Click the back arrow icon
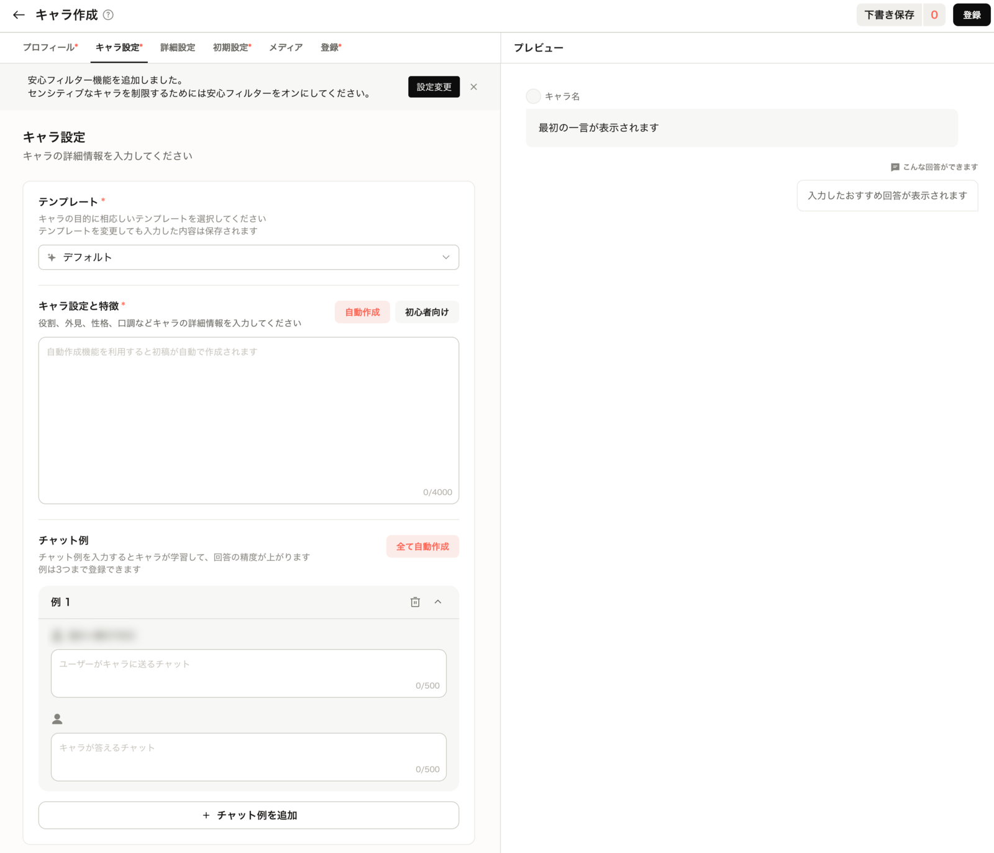 19,15
